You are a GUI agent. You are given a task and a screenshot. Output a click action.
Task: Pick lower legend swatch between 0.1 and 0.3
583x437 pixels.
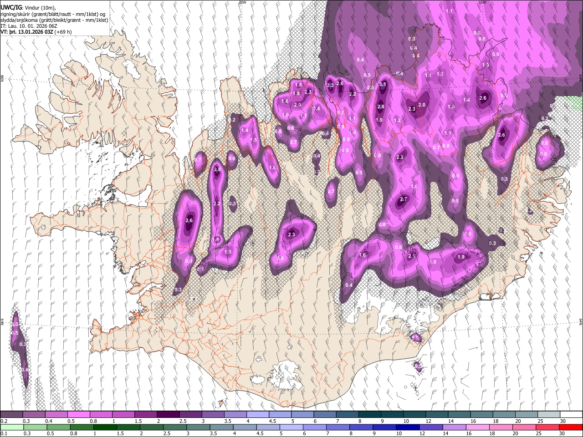(x=12, y=427)
